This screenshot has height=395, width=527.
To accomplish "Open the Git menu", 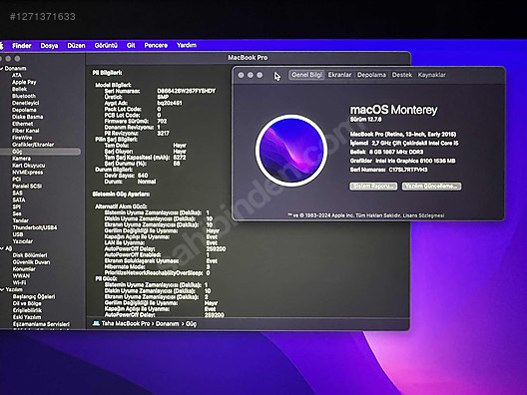I will pyautogui.click(x=131, y=45).
